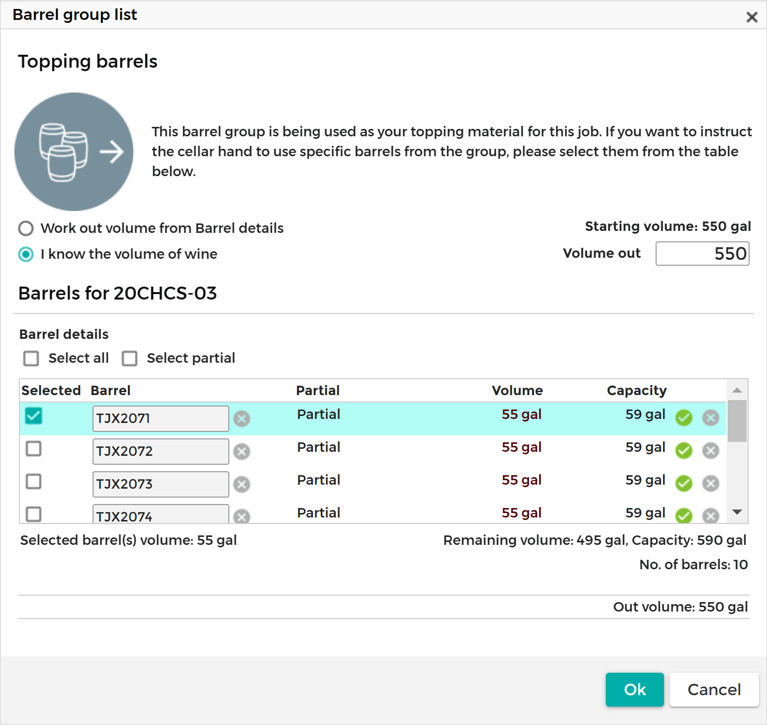This screenshot has height=725, width=767.
Task: Clear barrel TJX2072 using its gray X icon
Action: pos(242,452)
